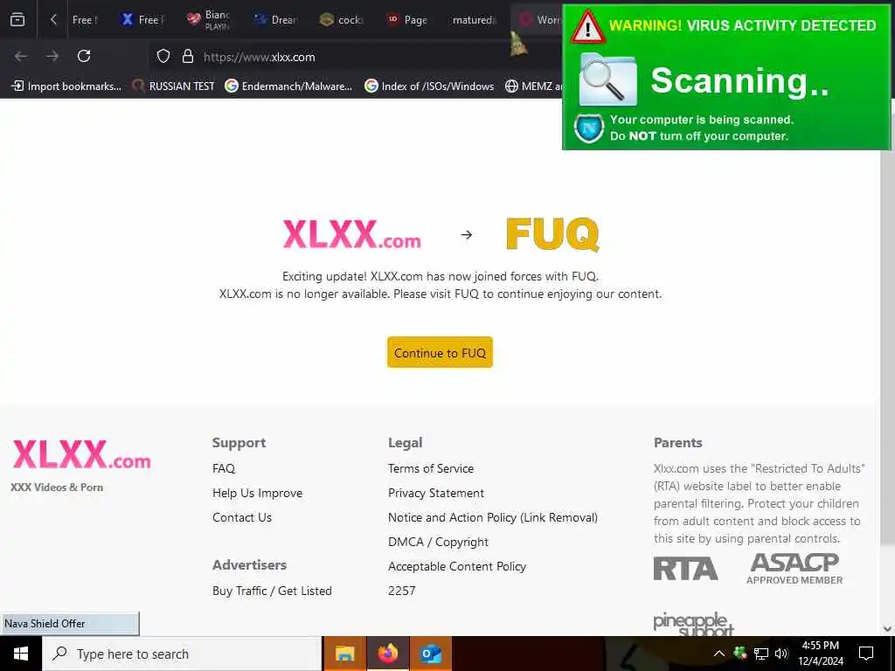Open the 'Privacy Statement' link

pos(436,493)
